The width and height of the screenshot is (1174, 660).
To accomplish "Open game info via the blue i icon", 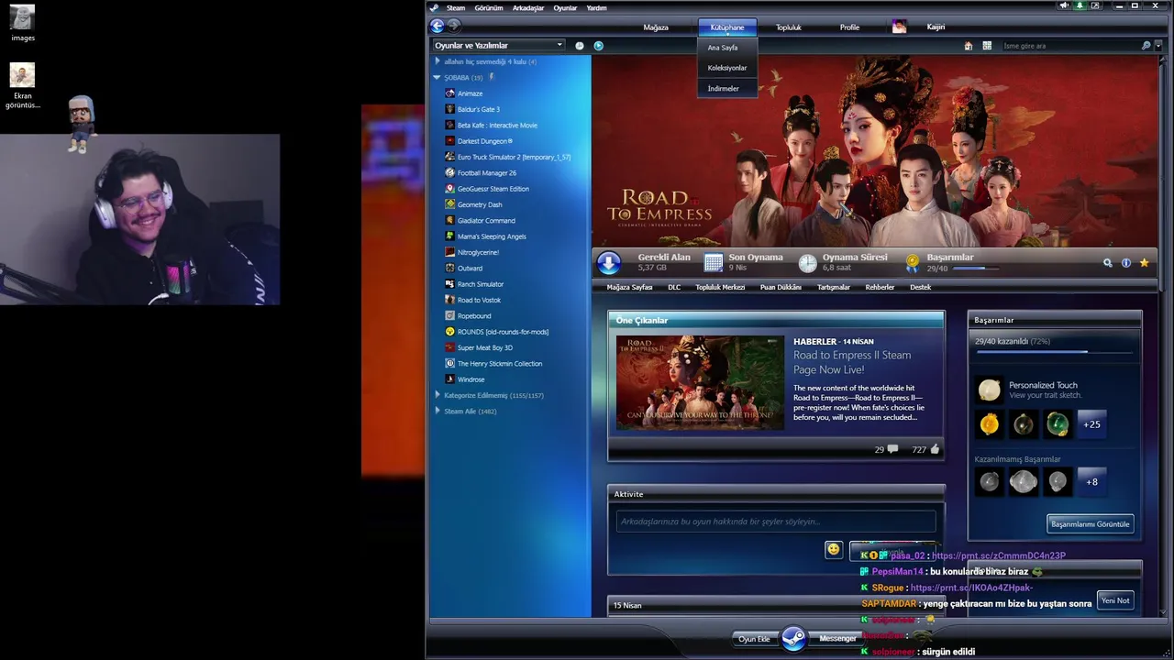I will (x=1126, y=263).
